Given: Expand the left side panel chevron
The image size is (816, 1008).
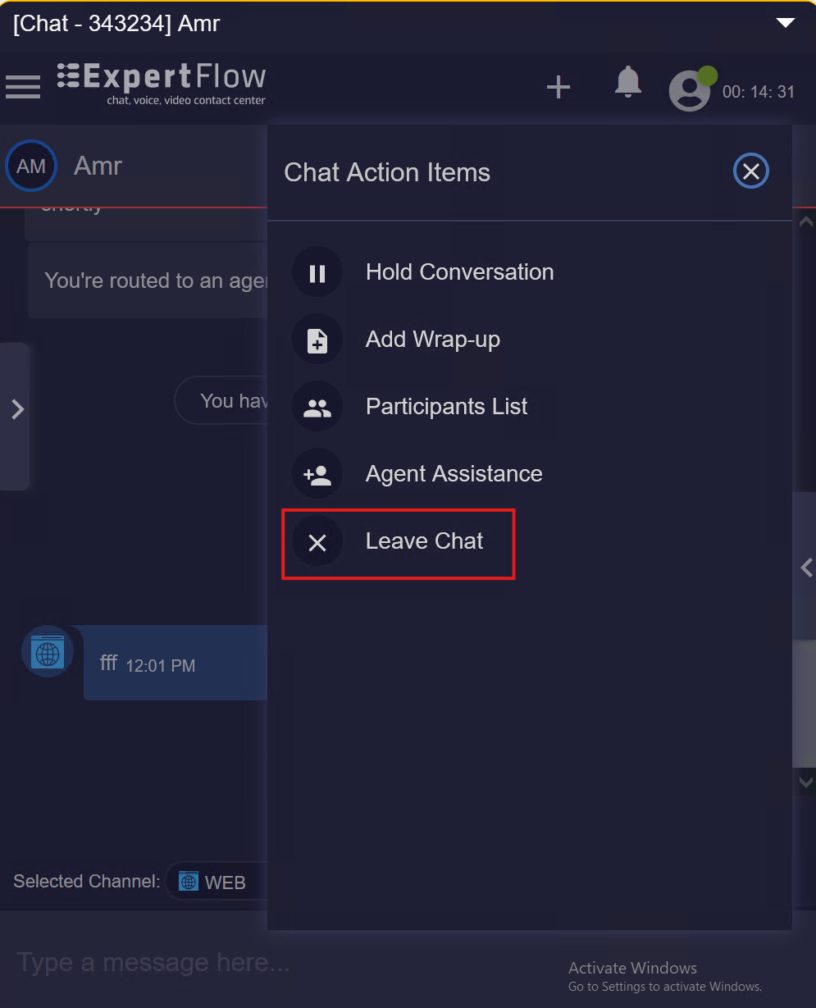Looking at the screenshot, I should [x=17, y=409].
